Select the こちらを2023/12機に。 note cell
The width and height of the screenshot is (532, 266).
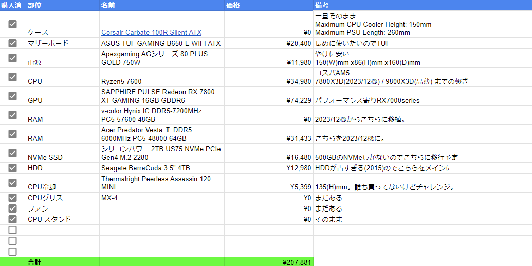(423, 134)
